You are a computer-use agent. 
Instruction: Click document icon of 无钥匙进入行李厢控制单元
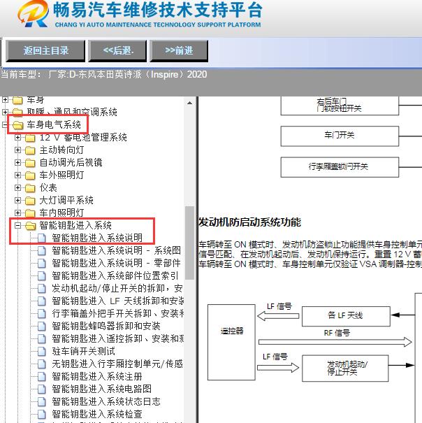click(x=41, y=364)
